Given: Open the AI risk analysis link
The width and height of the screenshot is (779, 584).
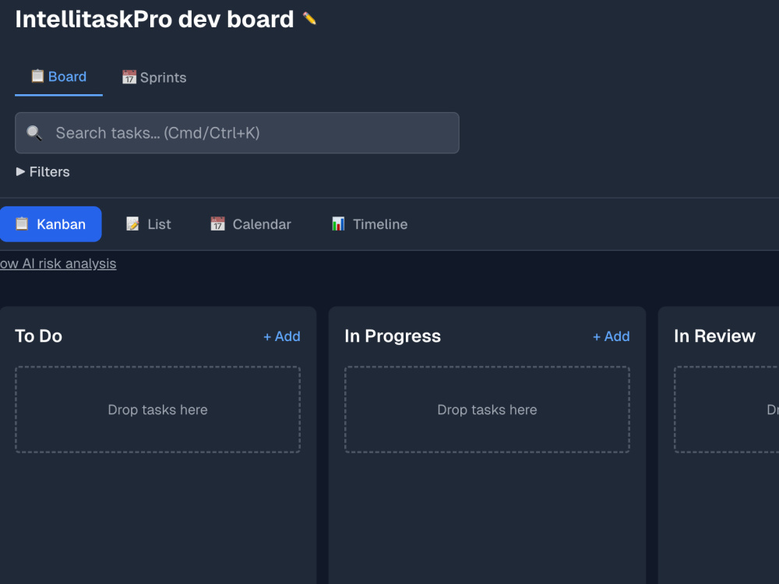Looking at the screenshot, I should pos(58,264).
